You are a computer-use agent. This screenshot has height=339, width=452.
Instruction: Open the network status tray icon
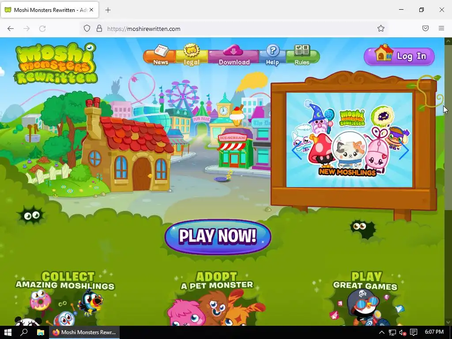(x=392, y=332)
